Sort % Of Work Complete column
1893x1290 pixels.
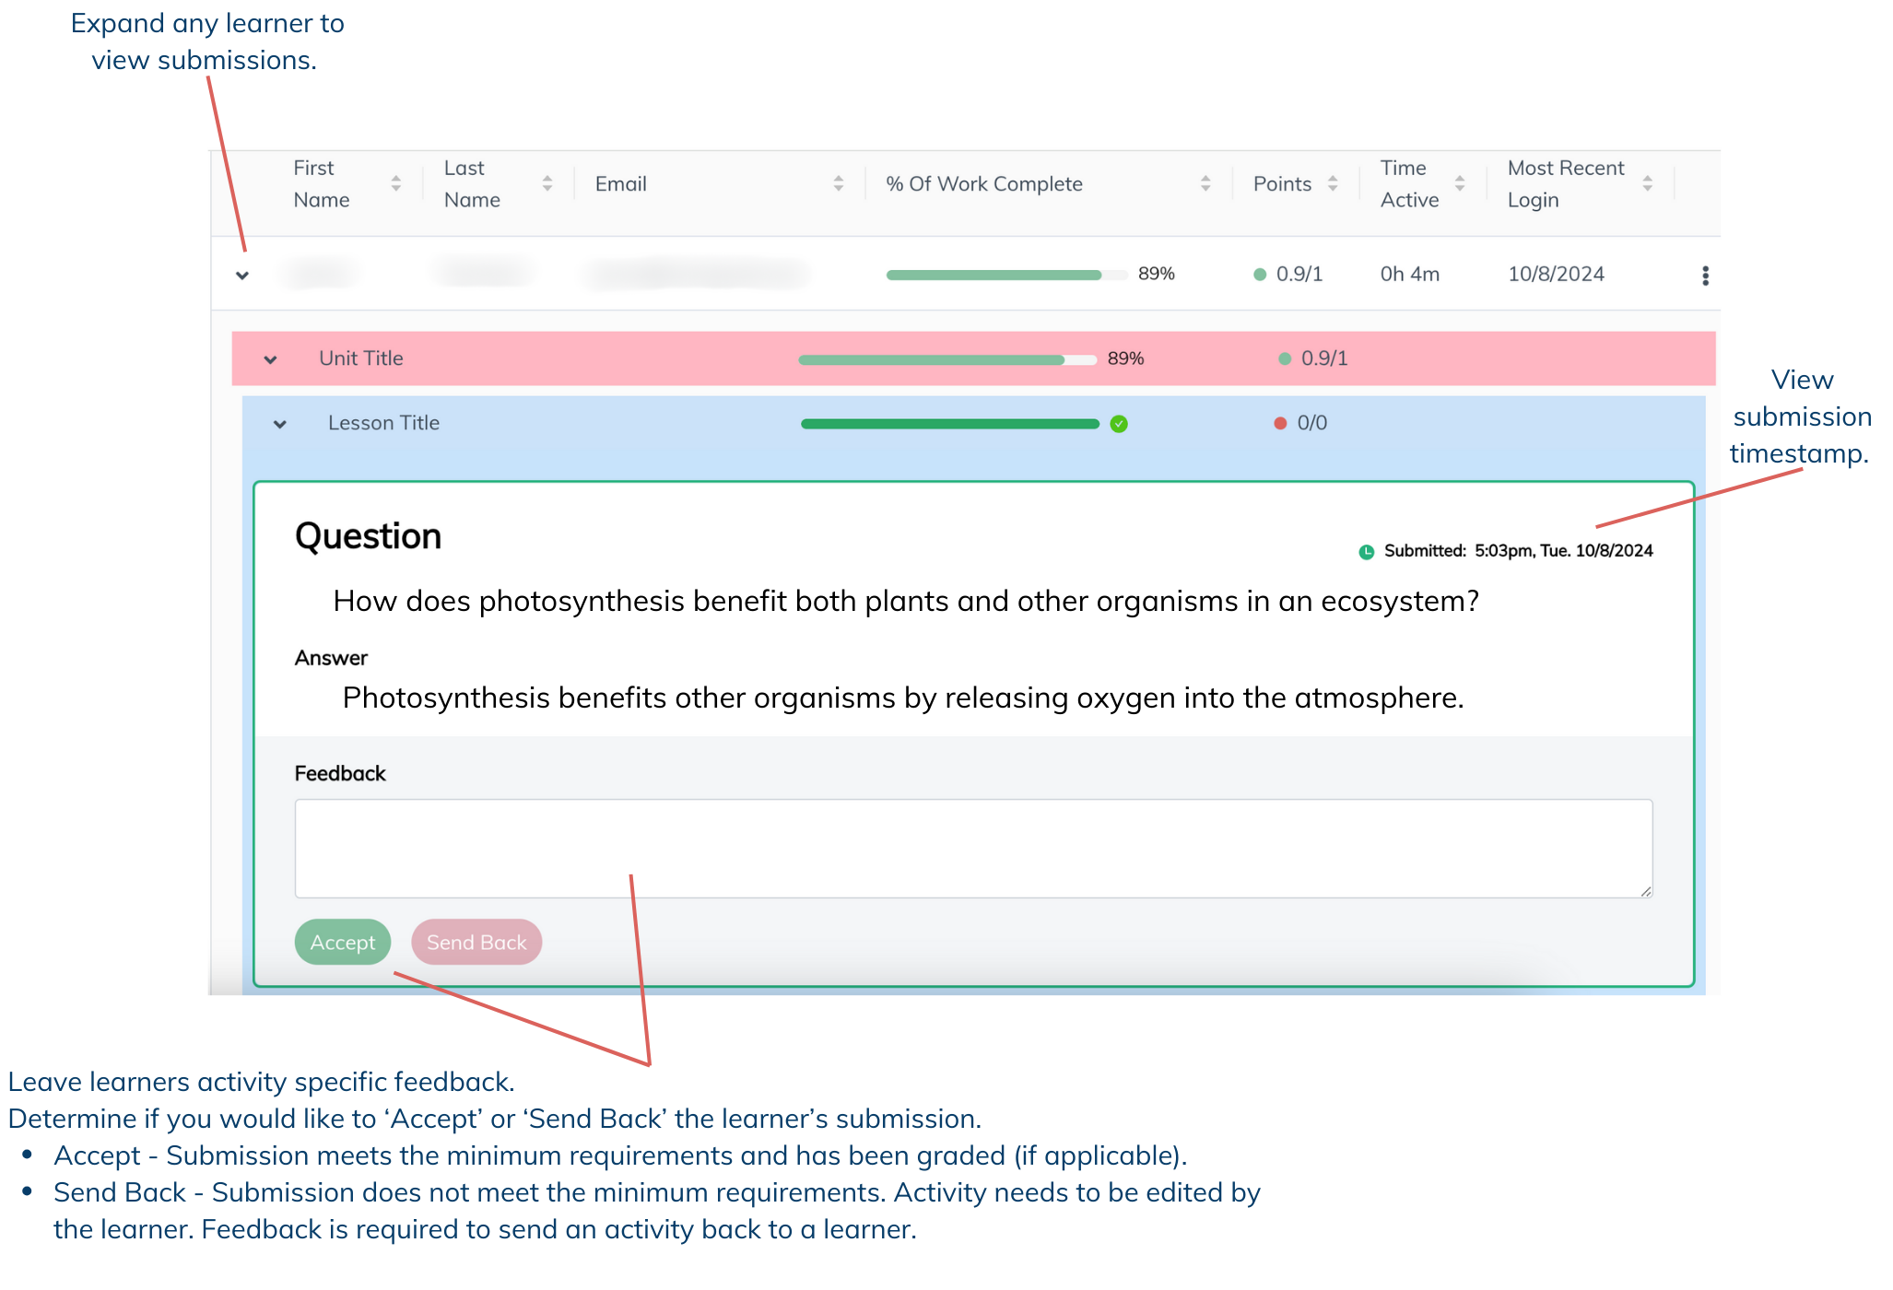1205,183
